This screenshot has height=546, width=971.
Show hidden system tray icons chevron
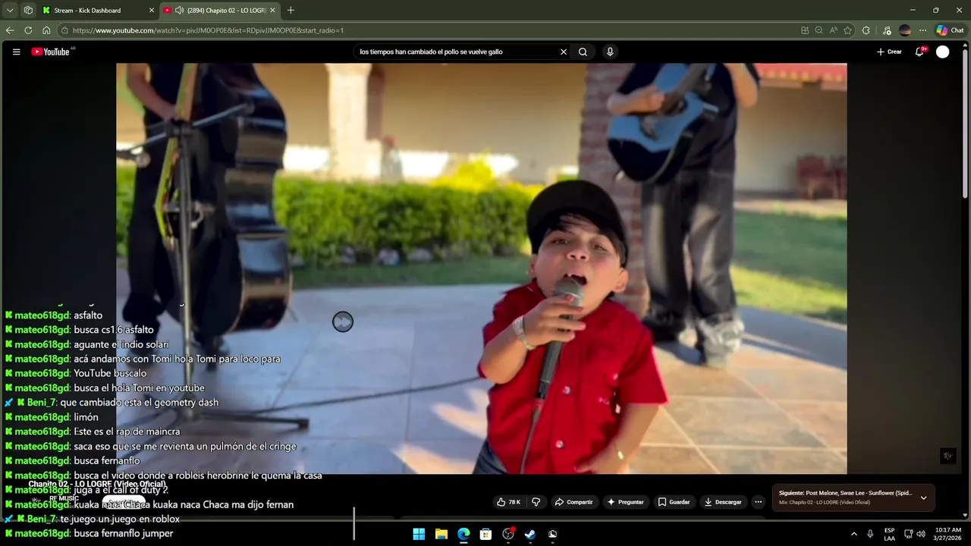point(853,534)
